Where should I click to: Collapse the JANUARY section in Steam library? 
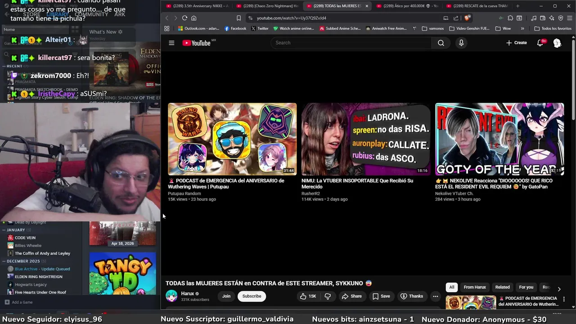click(4, 230)
